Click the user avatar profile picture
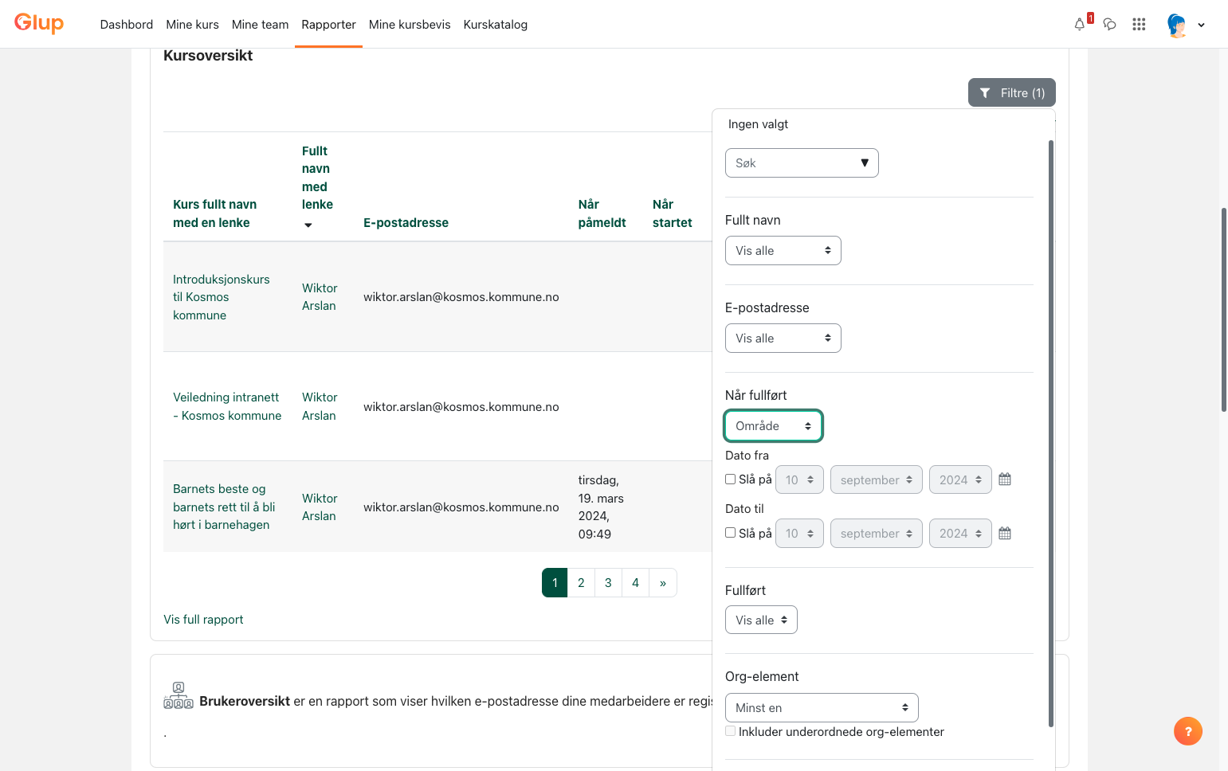This screenshot has height=771, width=1228. pos(1177,25)
